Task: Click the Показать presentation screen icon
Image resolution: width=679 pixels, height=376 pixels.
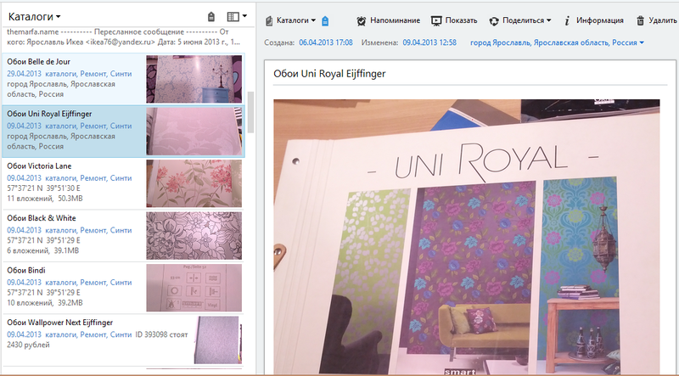Action: pos(436,20)
